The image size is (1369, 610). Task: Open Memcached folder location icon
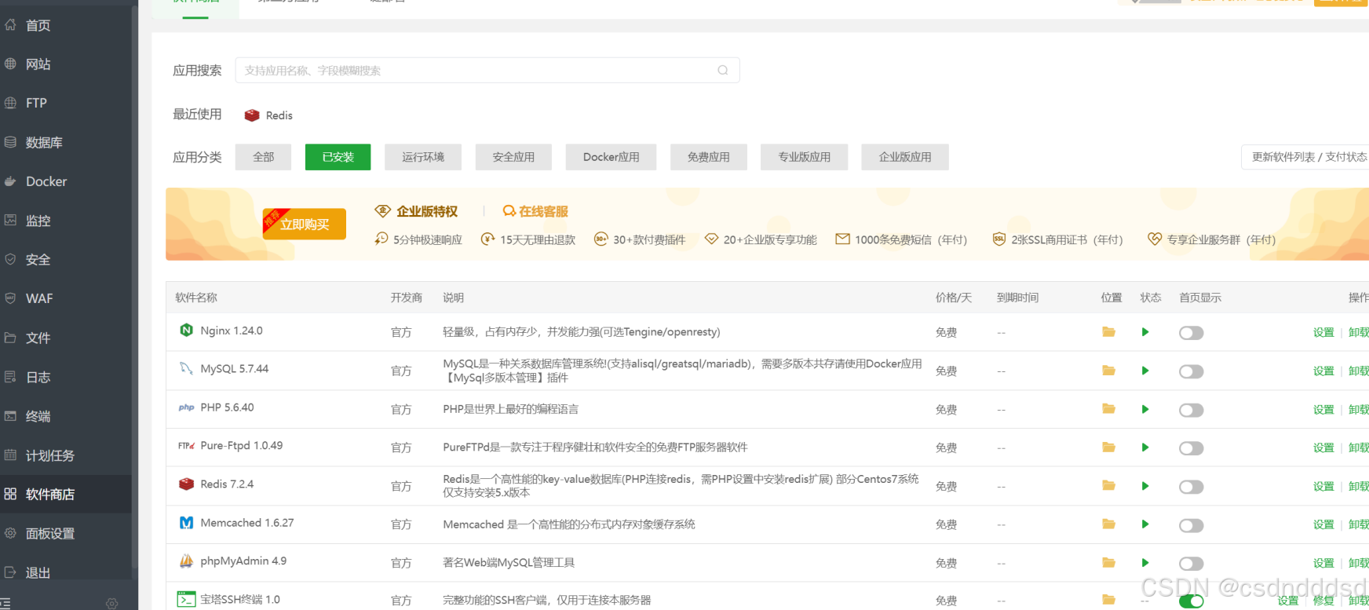tap(1108, 524)
